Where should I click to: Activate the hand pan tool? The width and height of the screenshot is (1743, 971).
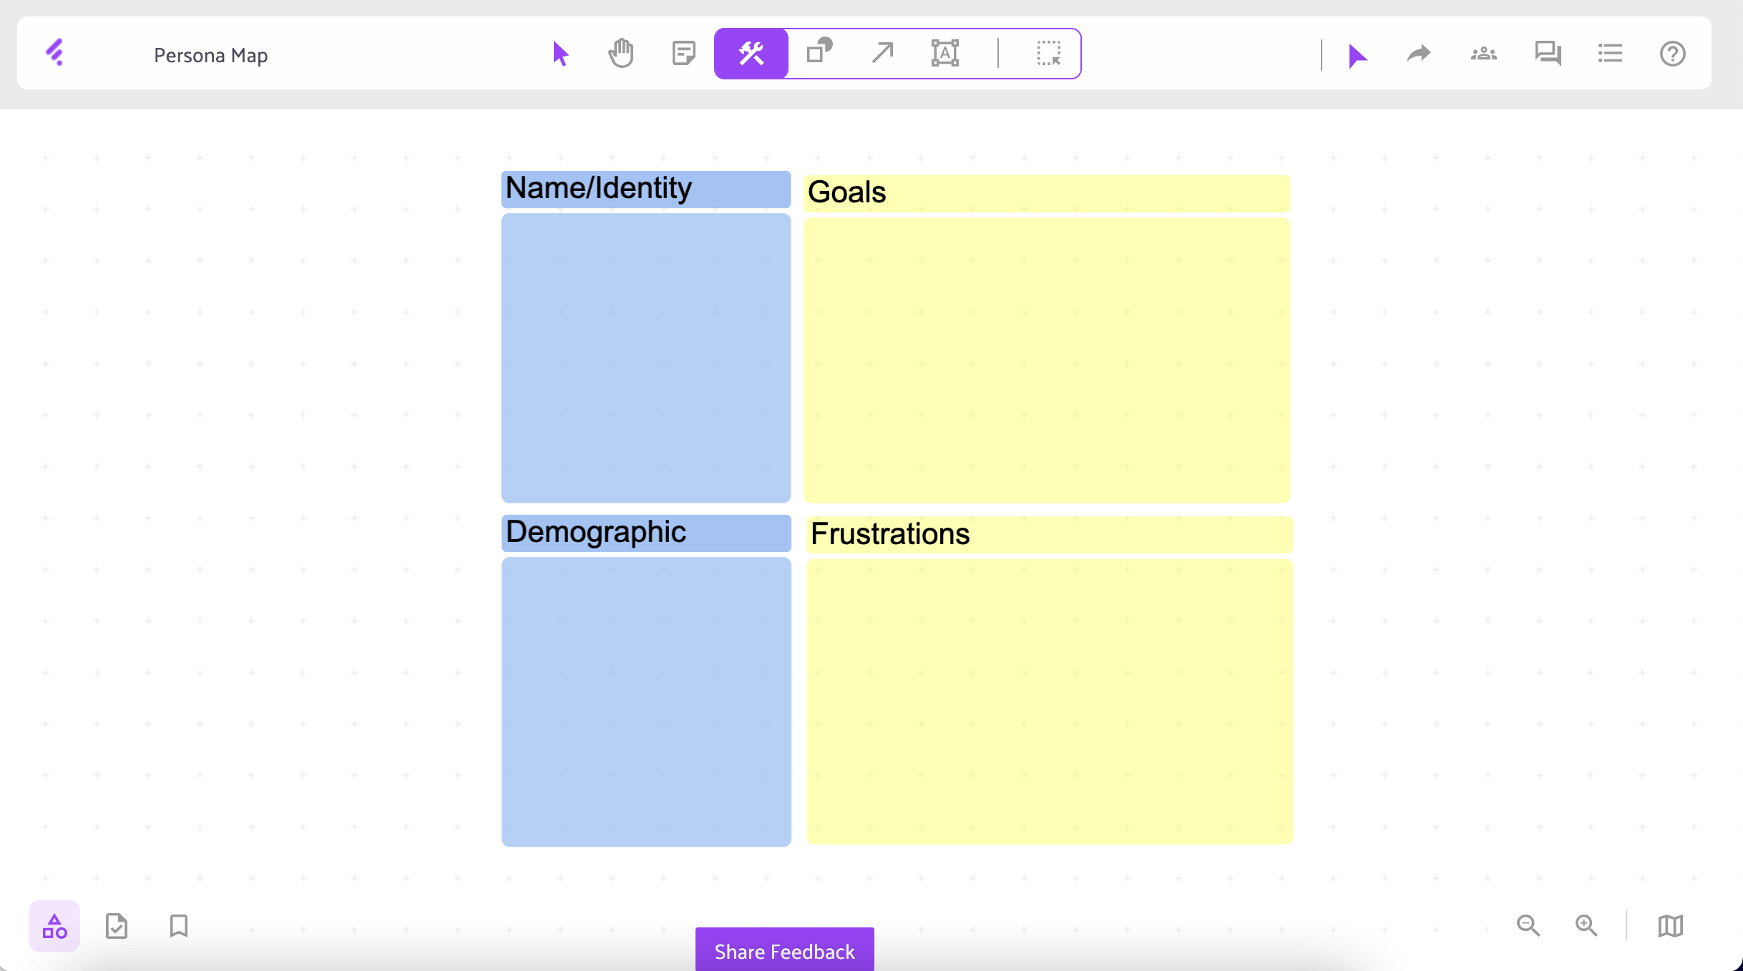(x=621, y=54)
